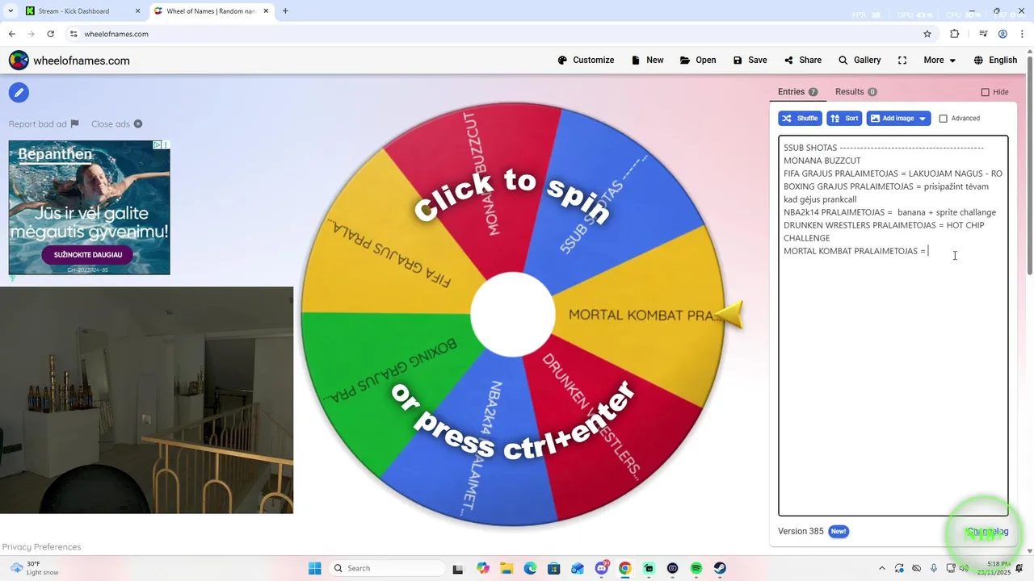Close ads using the x icon
Image resolution: width=1034 pixels, height=581 pixels.
tap(138, 124)
